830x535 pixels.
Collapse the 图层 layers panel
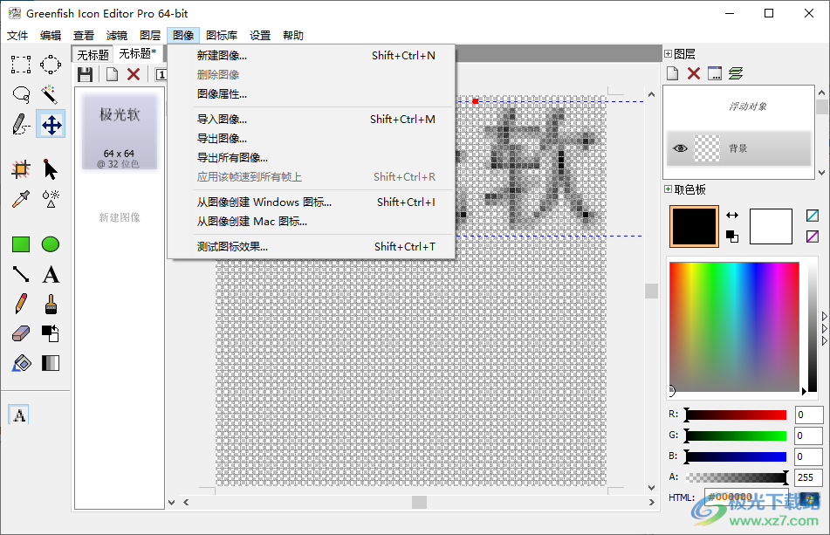(668, 51)
